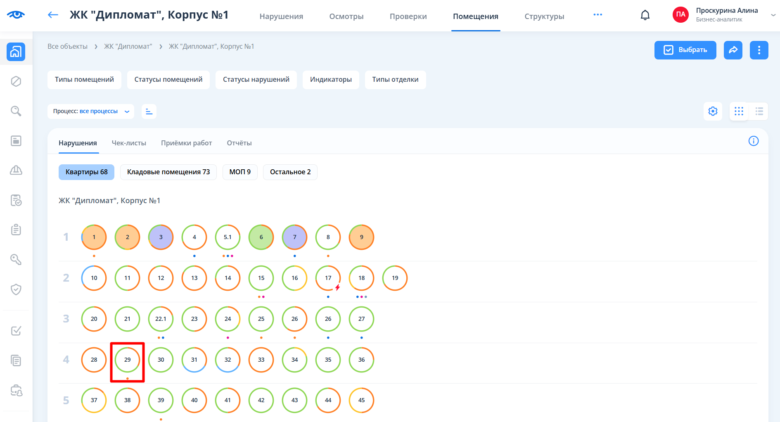The height and width of the screenshot is (422, 780).
Task: Click the Выбрать button
Action: tap(685, 50)
